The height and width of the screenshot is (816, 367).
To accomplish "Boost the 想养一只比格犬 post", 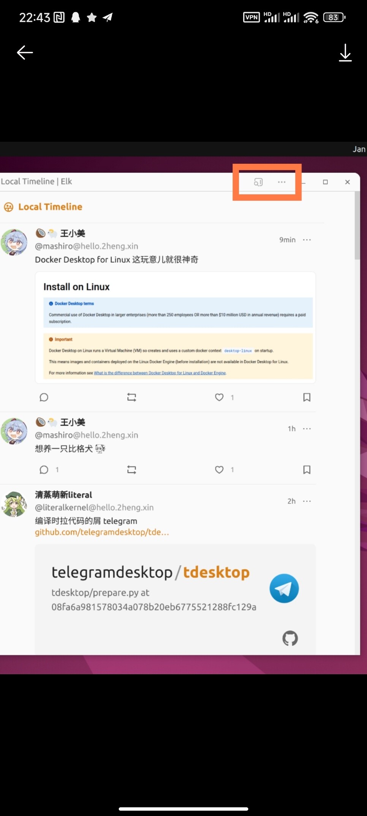I will pyautogui.click(x=131, y=470).
